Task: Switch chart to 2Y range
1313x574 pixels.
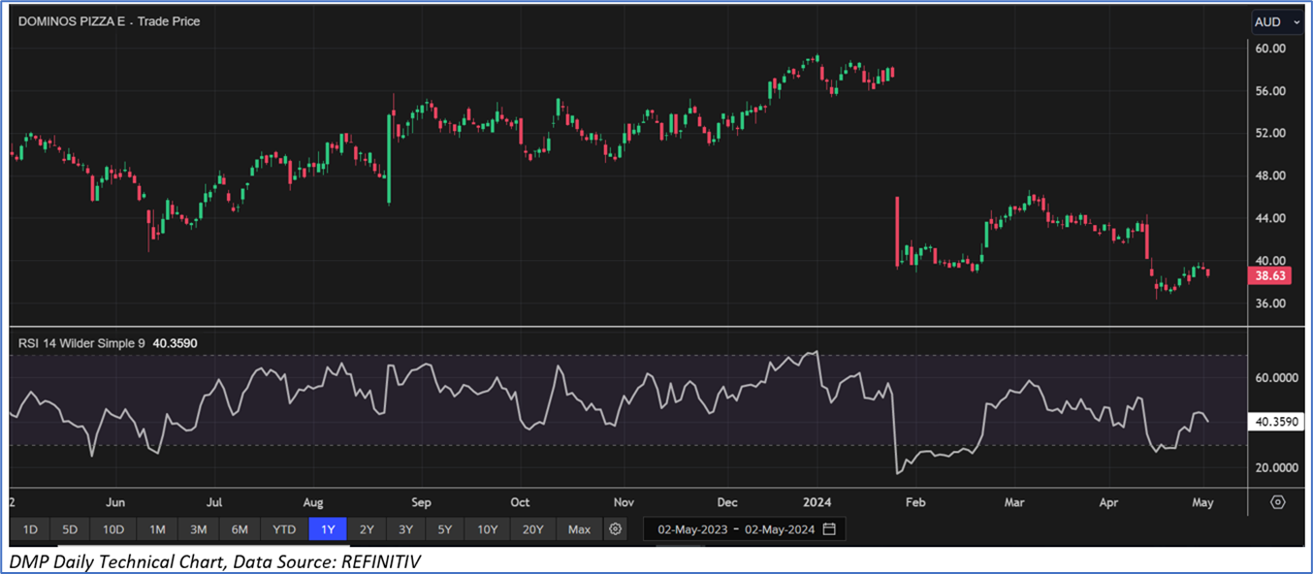Action: pos(367,529)
